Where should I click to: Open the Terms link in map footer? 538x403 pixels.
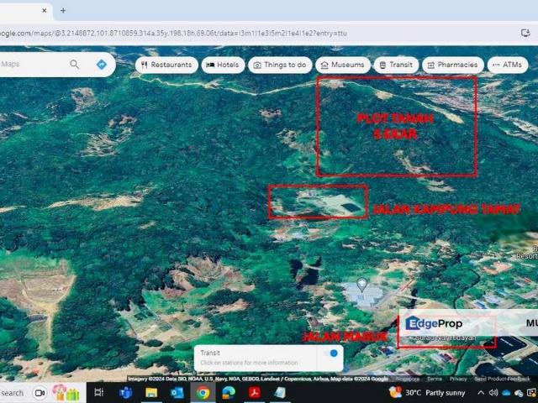point(435,379)
